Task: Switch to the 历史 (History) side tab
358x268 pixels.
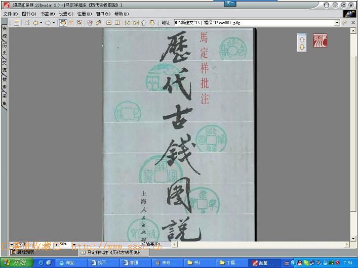Action: pyautogui.click(x=4, y=49)
